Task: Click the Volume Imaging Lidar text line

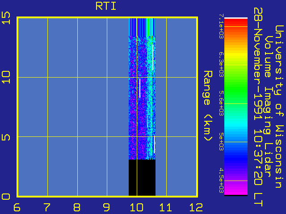Action: tap(268, 106)
